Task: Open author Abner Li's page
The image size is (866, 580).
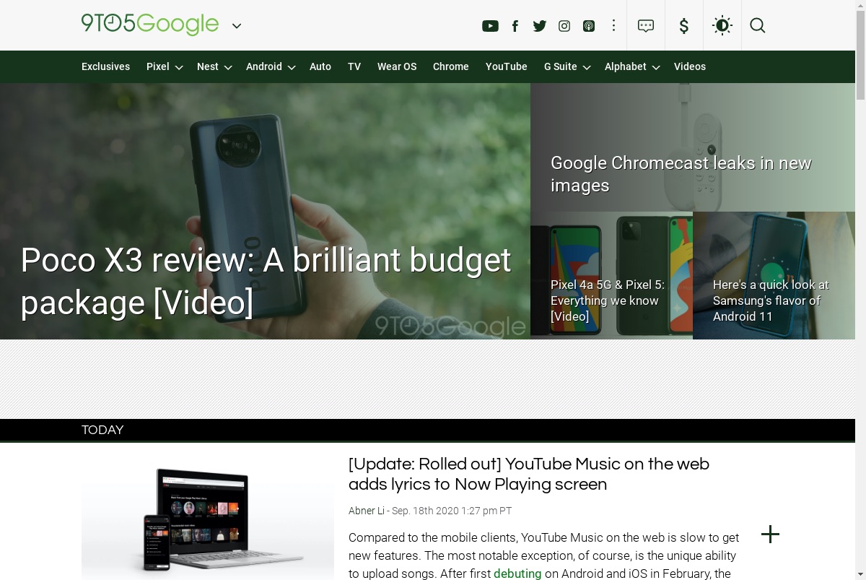Action: [367, 511]
